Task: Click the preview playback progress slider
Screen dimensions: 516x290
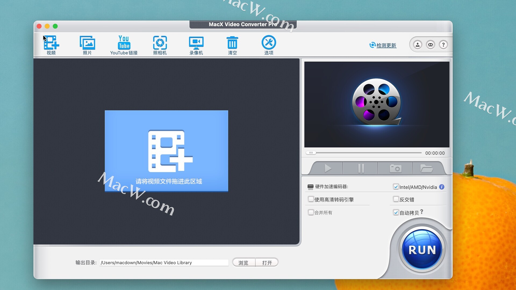Action: [363, 153]
